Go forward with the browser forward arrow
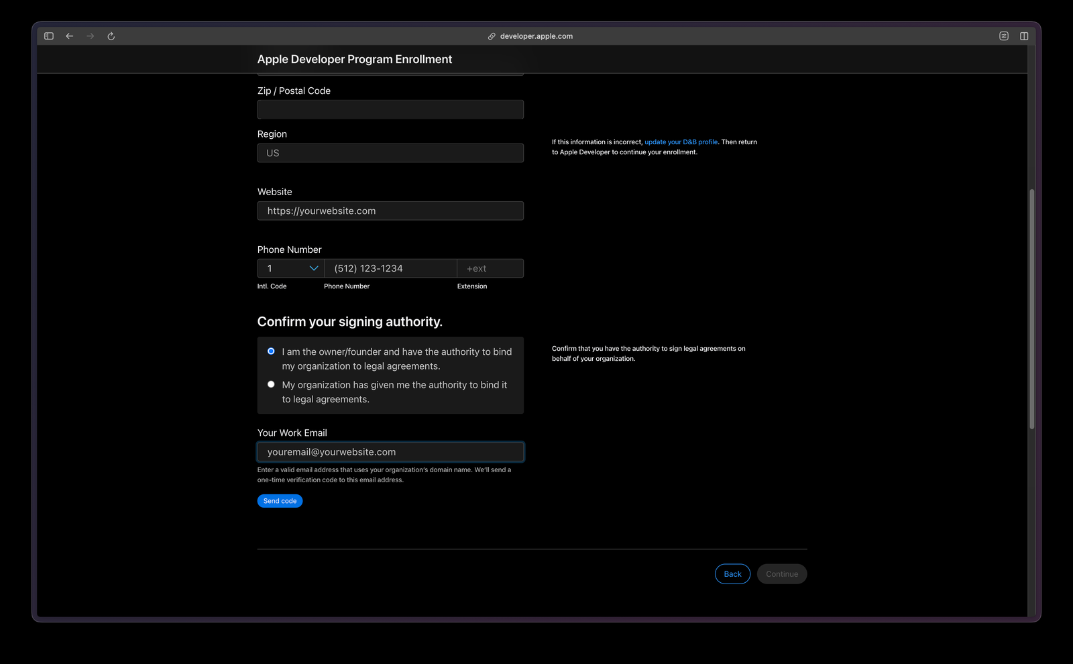1073x664 pixels. tap(91, 36)
